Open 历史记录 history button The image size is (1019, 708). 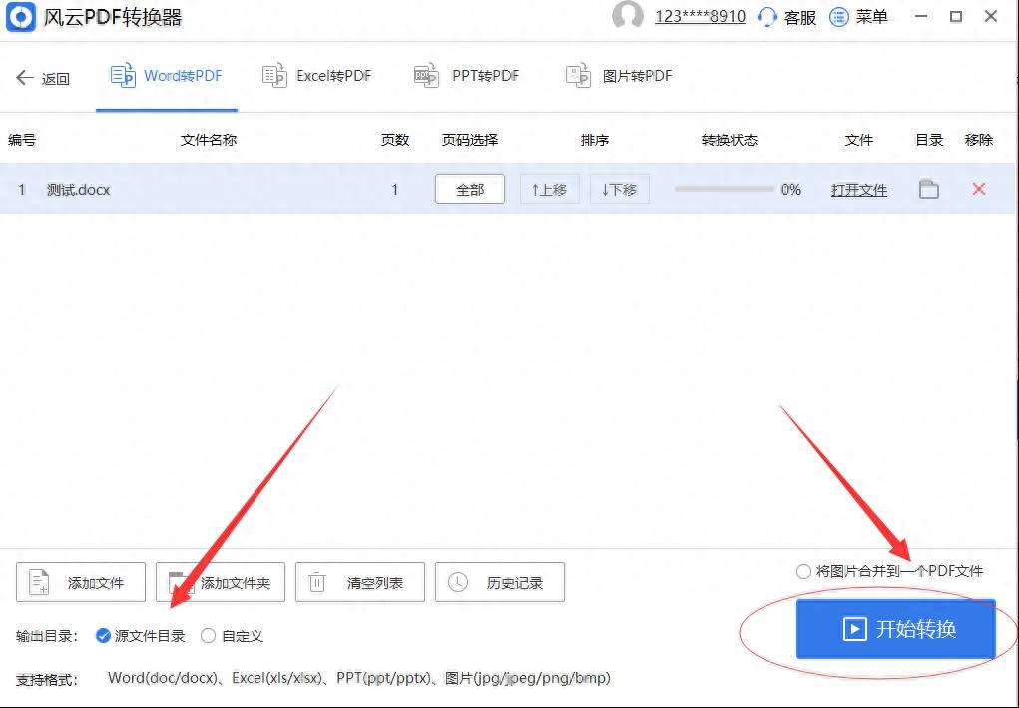click(500, 582)
